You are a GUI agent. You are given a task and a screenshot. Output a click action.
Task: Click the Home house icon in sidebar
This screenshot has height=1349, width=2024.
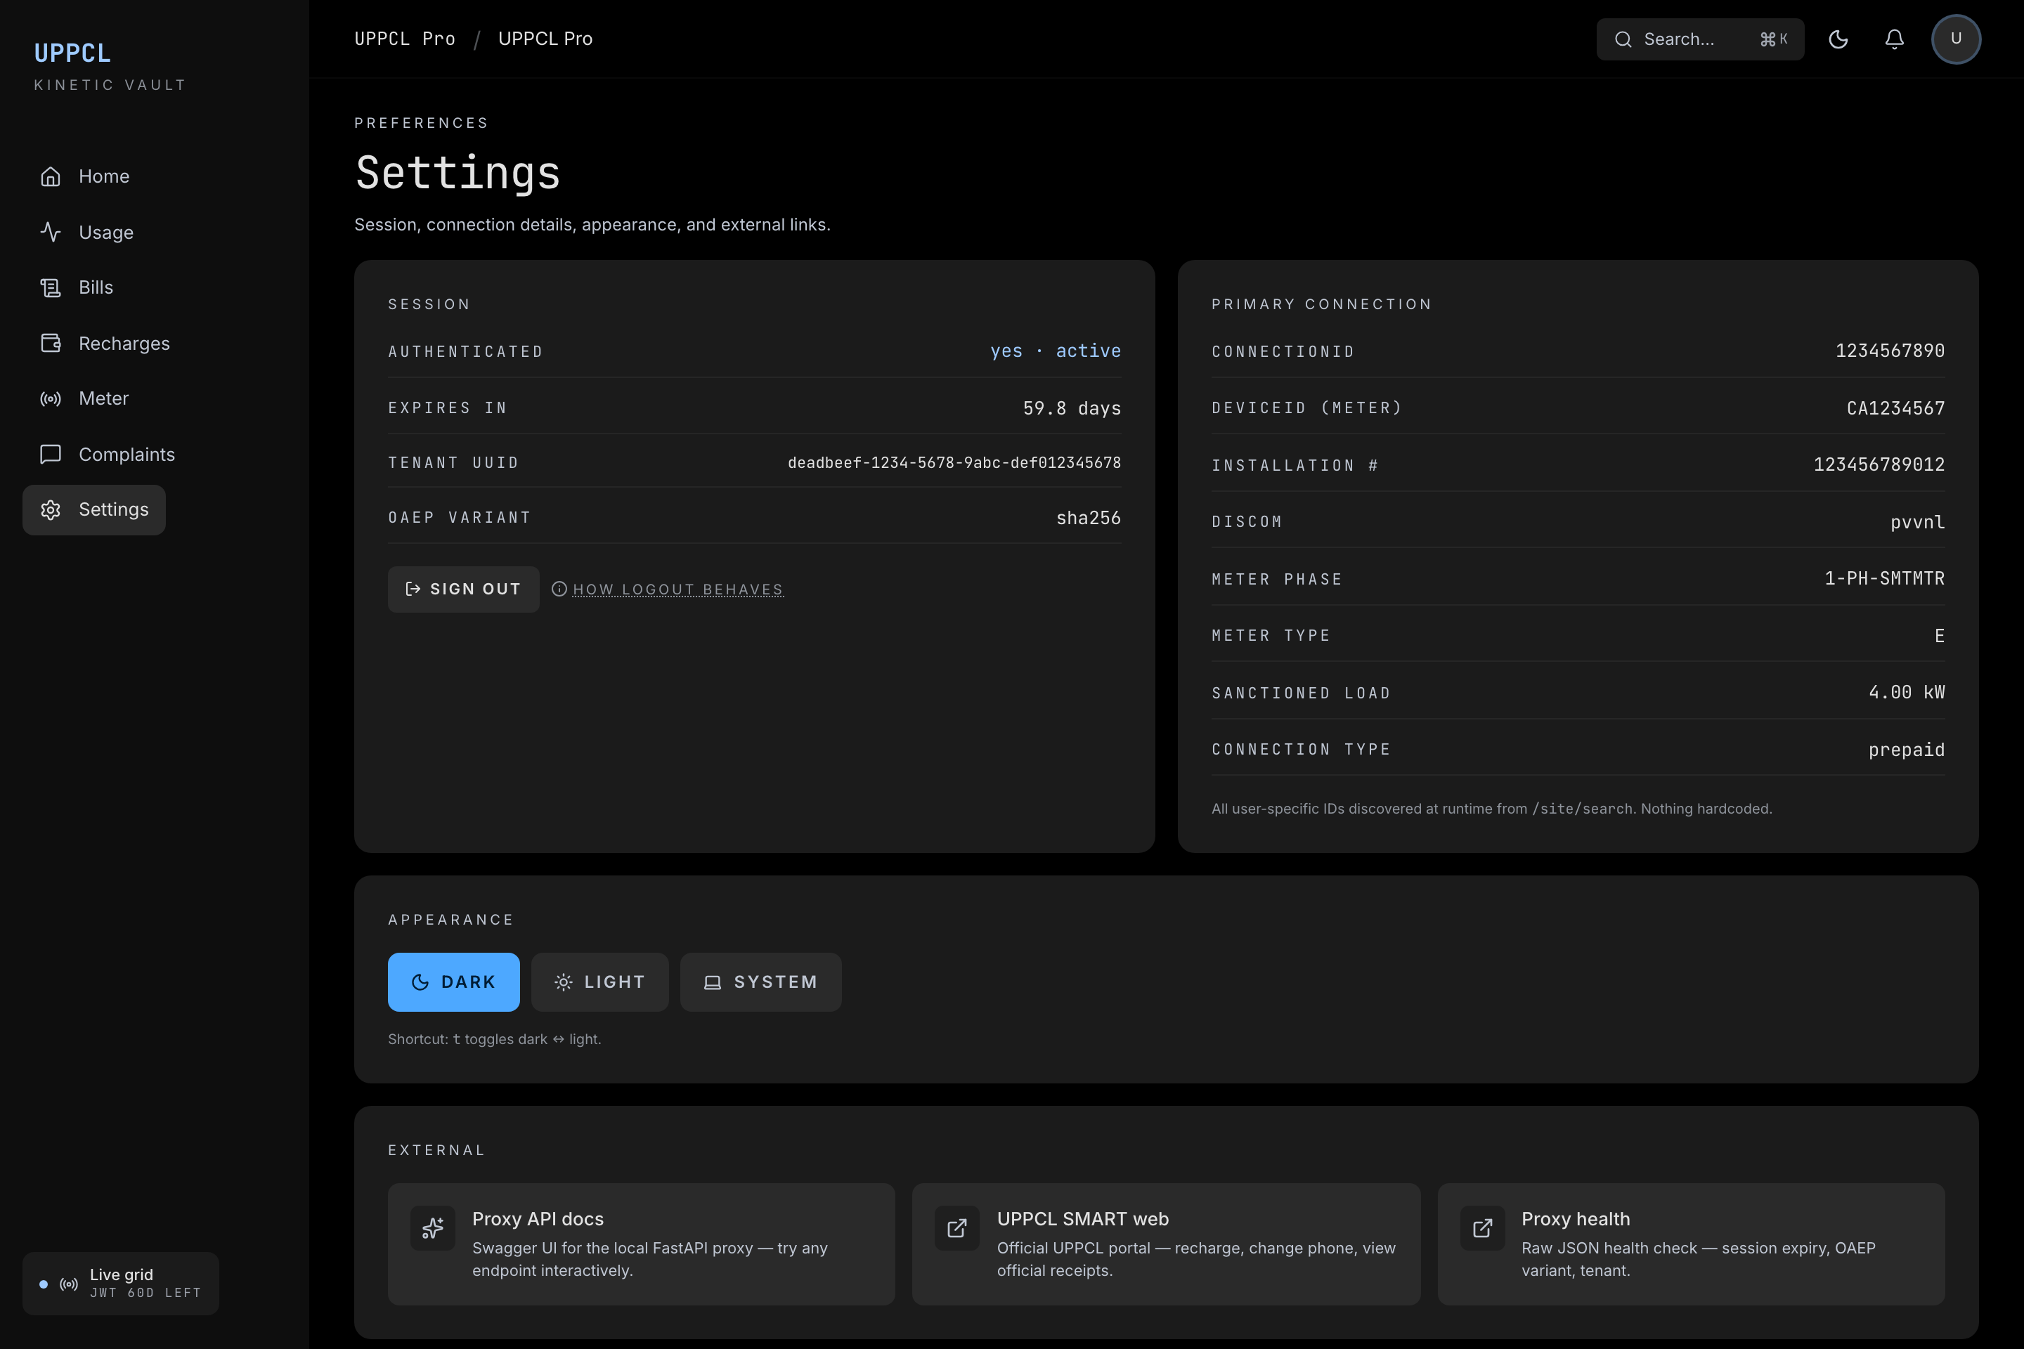pyautogui.click(x=51, y=176)
